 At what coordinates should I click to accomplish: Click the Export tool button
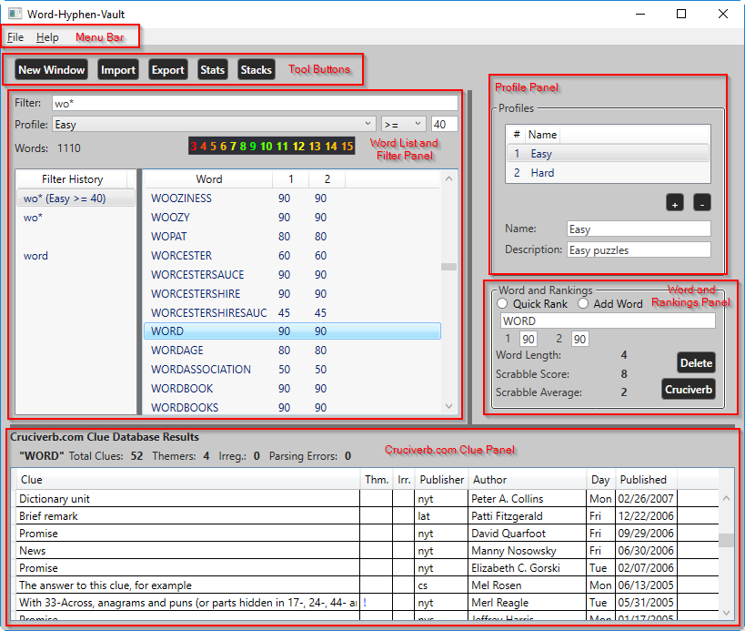coord(167,70)
